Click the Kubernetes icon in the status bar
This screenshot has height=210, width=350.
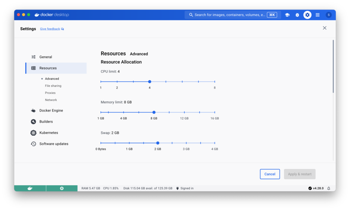pos(62,188)
